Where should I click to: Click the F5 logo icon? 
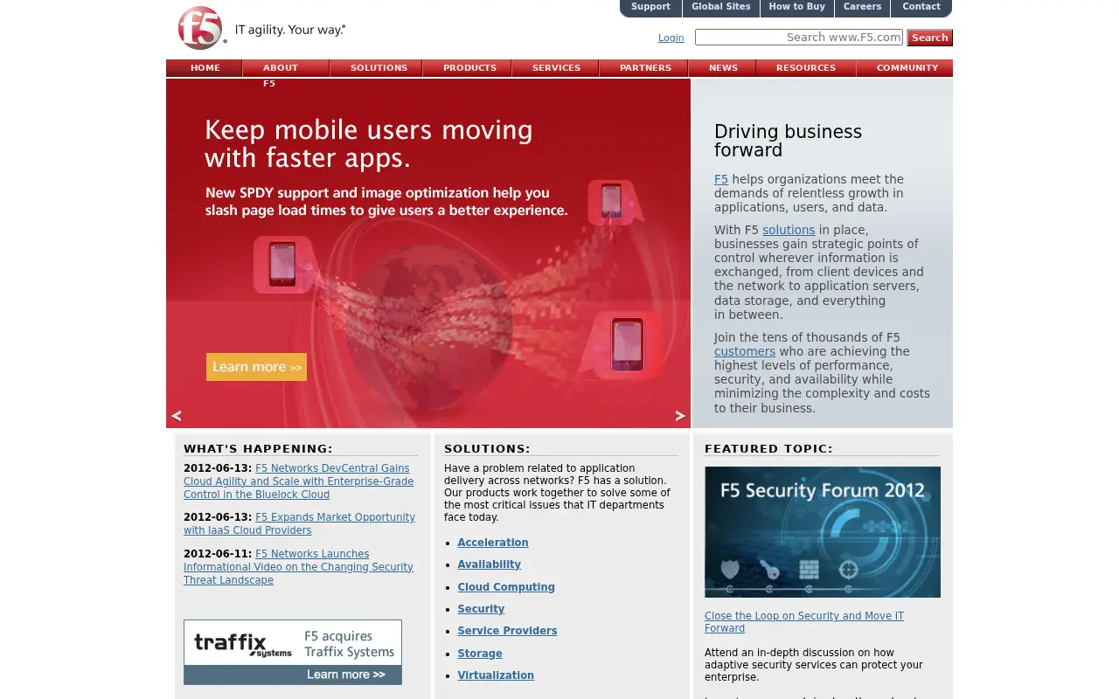click(201, 28)
